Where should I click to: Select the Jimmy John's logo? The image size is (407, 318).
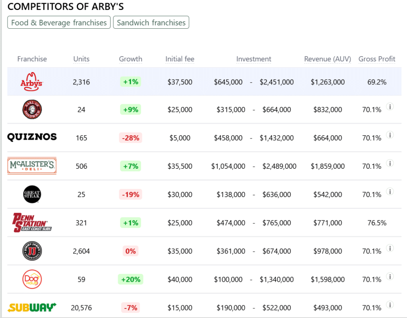pos(32,251)
